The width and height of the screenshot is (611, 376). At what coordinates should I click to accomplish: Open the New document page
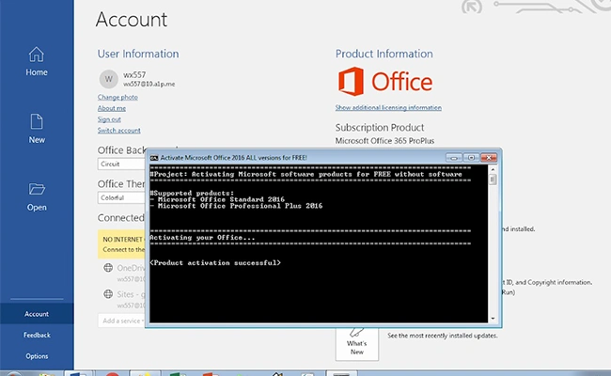(x=37, y=129)
